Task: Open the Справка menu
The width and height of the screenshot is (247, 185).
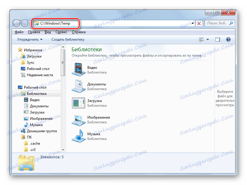Action: coord(79,32)
